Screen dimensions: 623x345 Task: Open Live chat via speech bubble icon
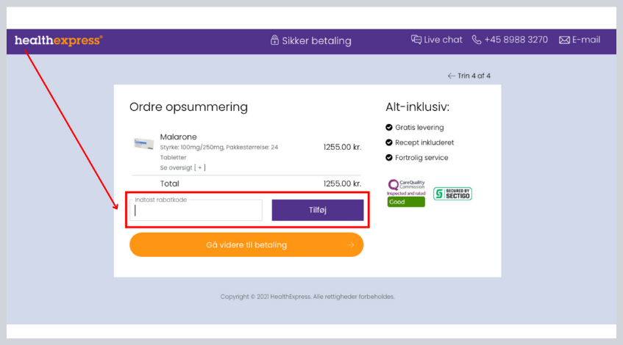[x=416, y=40]
